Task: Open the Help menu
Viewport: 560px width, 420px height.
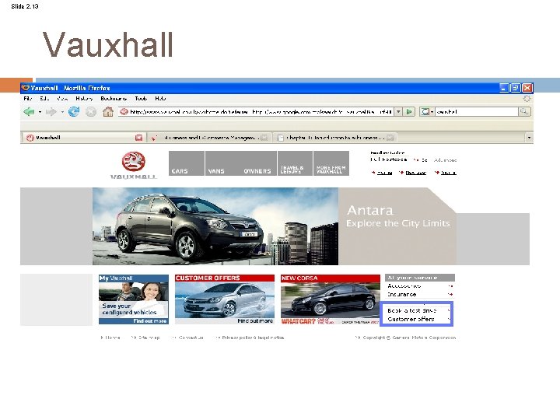Action: [160, 99]
